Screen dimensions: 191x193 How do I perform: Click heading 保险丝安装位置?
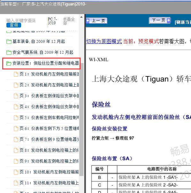pyautogui.click(x=109, y=129)
